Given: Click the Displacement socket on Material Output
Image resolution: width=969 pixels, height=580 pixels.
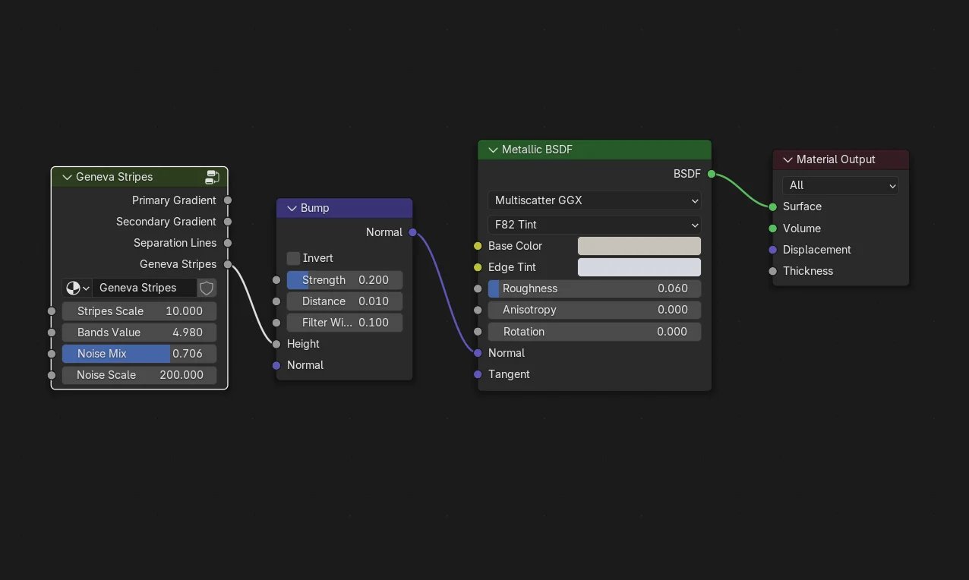Looking at the screenshot, I should click(x=772, y=249).
